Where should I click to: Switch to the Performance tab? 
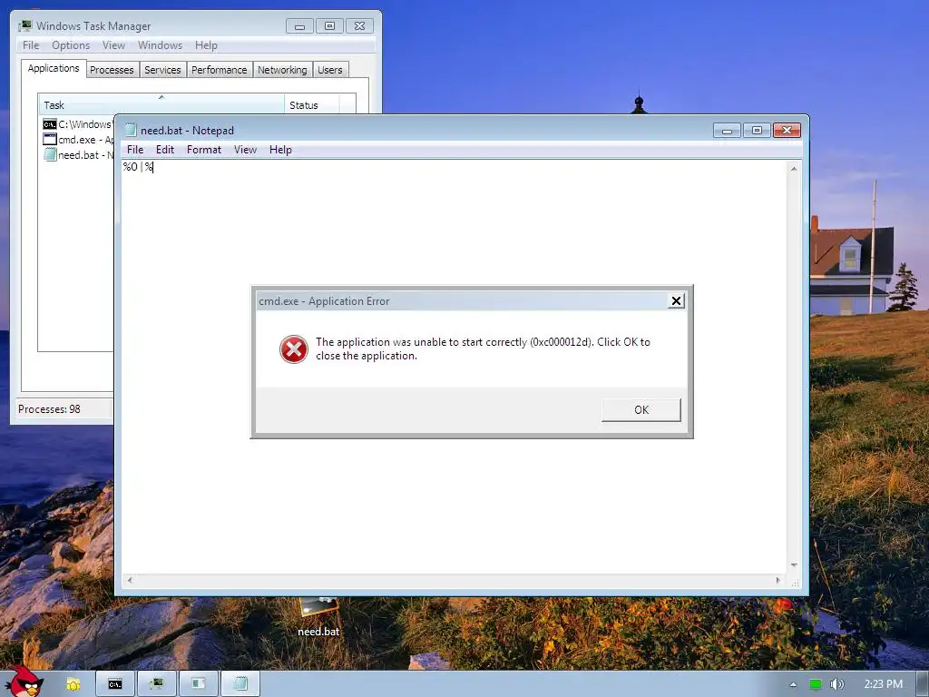[x=219, y=70]
